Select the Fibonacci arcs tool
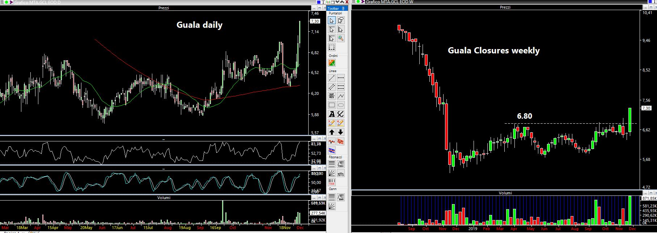657x233 pixels. click(340, 173)
